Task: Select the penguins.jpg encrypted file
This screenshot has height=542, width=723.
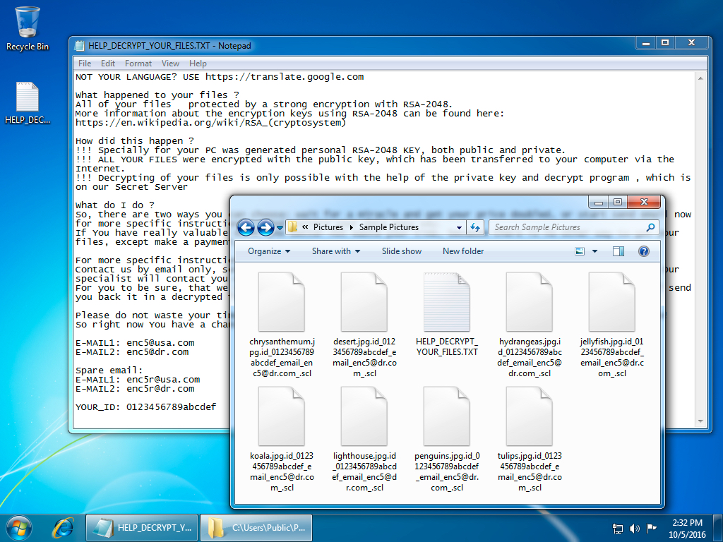Action: (x=447, y=439)
